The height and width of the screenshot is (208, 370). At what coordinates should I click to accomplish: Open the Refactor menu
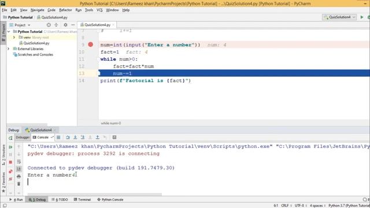pyautogui.click(x=65, y=10)
